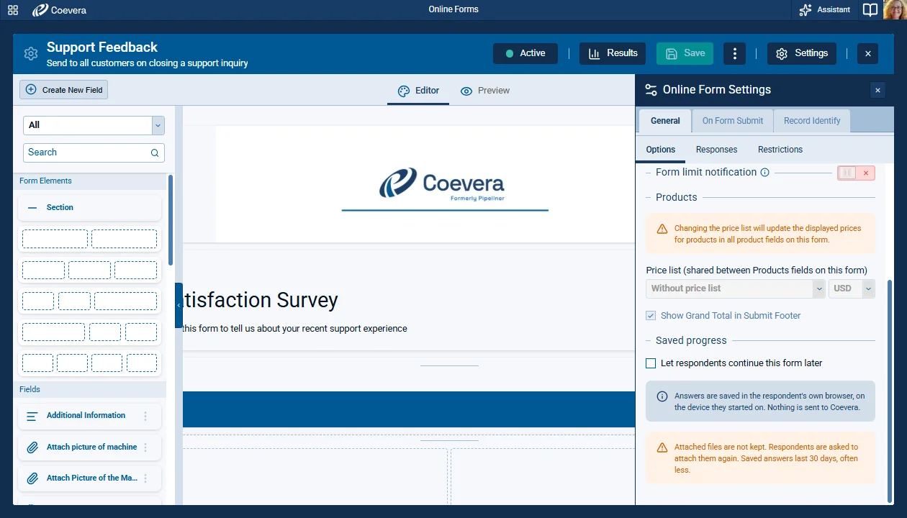
Task: Click the search magnifier icon
Action: 155,153
